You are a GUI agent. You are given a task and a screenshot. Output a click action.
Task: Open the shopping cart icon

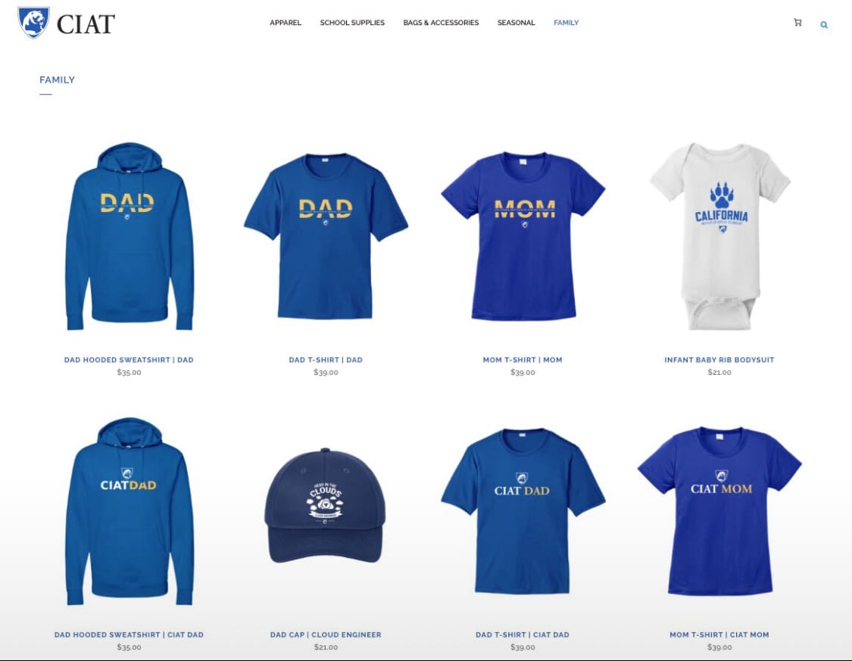coord(797,22)
